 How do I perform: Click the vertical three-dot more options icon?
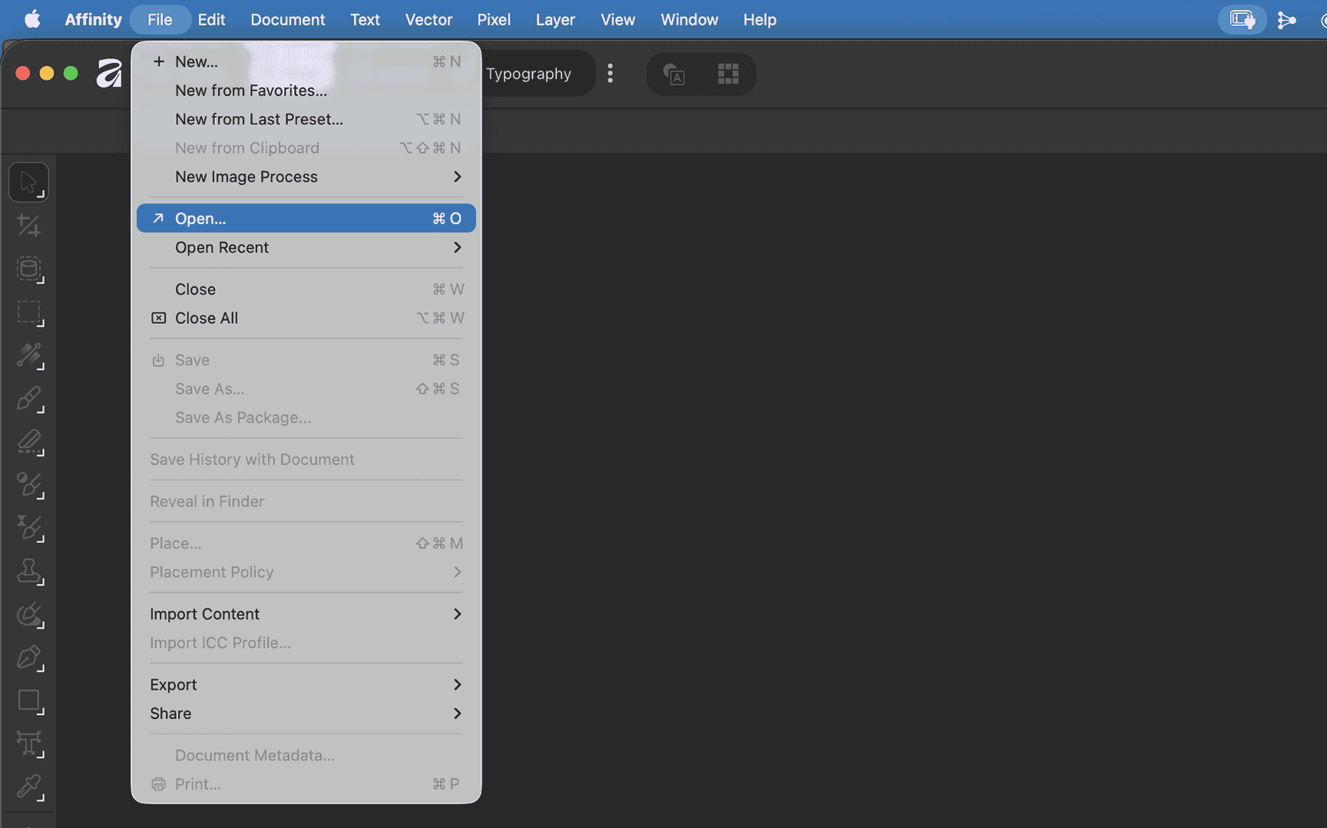click(611, 74)
